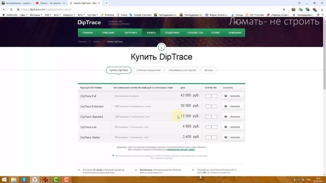Image resolution: width=326 pixels, height=183 pixels.
Task: Open a new browser tab
Action: 106,3
